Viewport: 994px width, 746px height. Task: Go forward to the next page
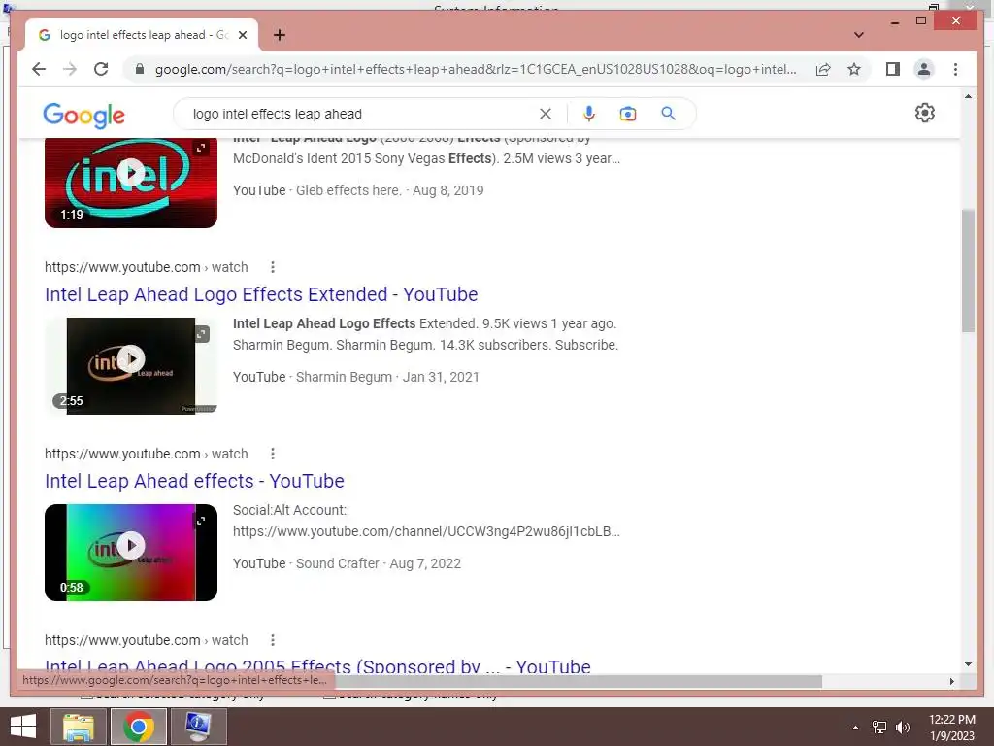(70, 69)
